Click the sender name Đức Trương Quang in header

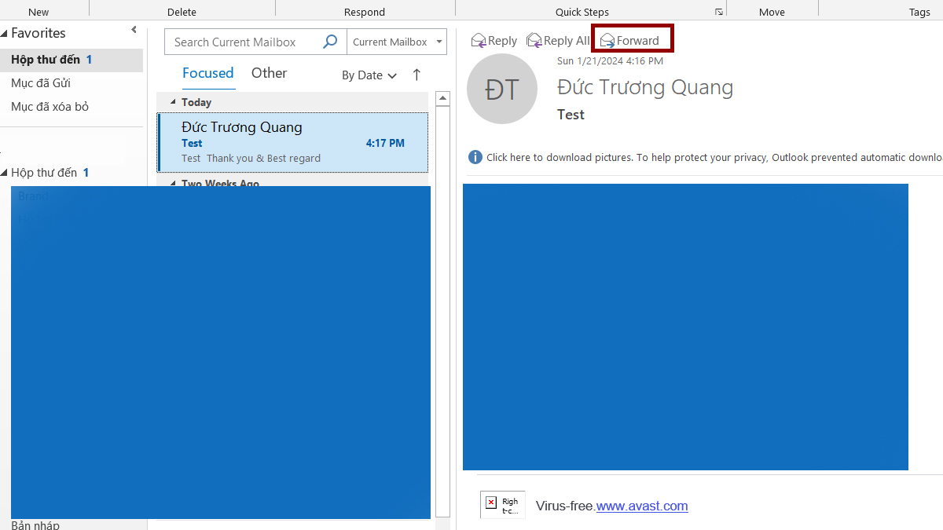(x=645, y=87)
